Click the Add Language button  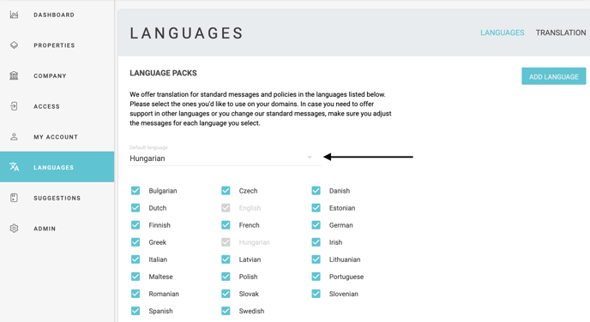pos(553,76)
